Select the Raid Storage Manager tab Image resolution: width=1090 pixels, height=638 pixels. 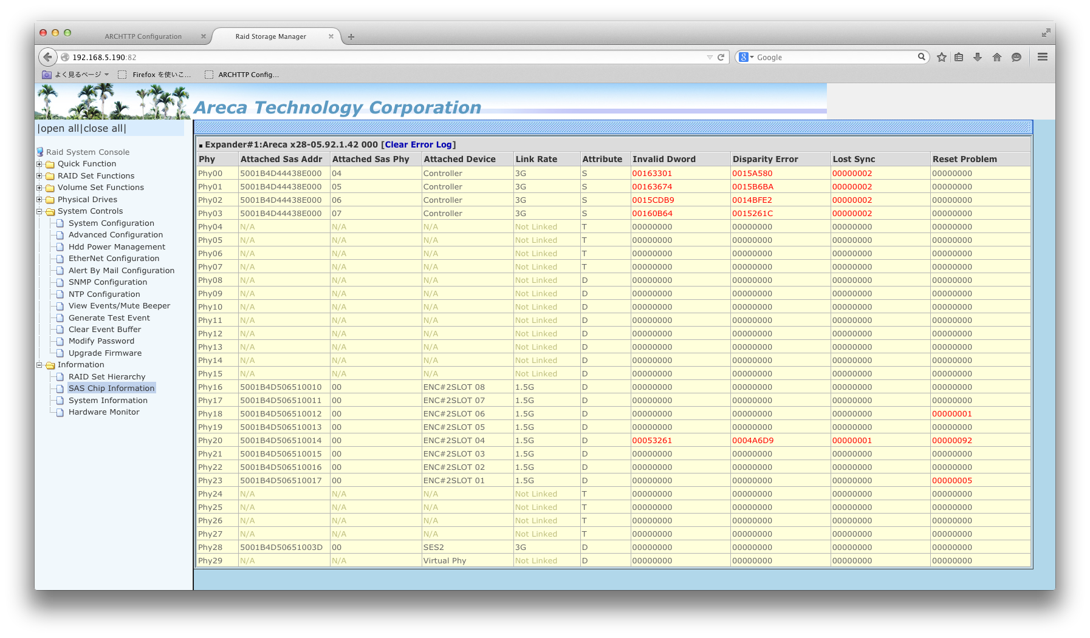coord(271,36)
